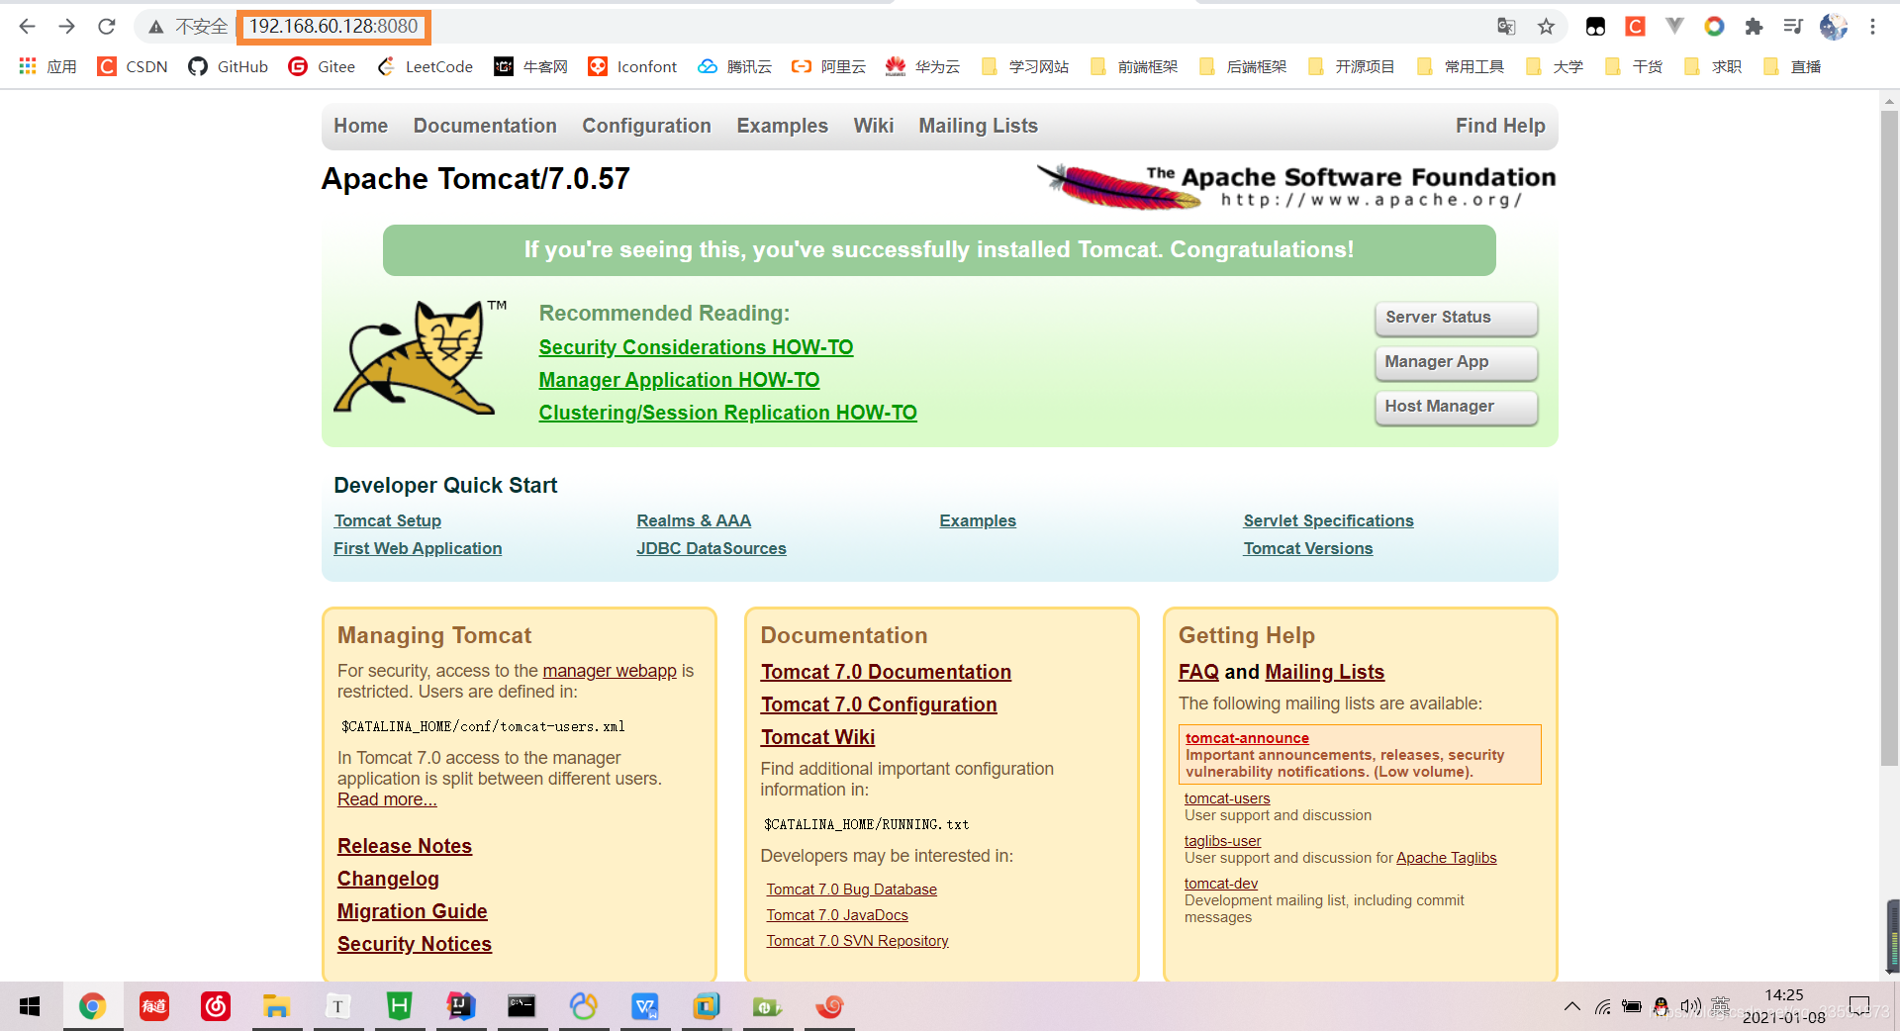
Task: Reload the Tomcat page
Action: 107,27
